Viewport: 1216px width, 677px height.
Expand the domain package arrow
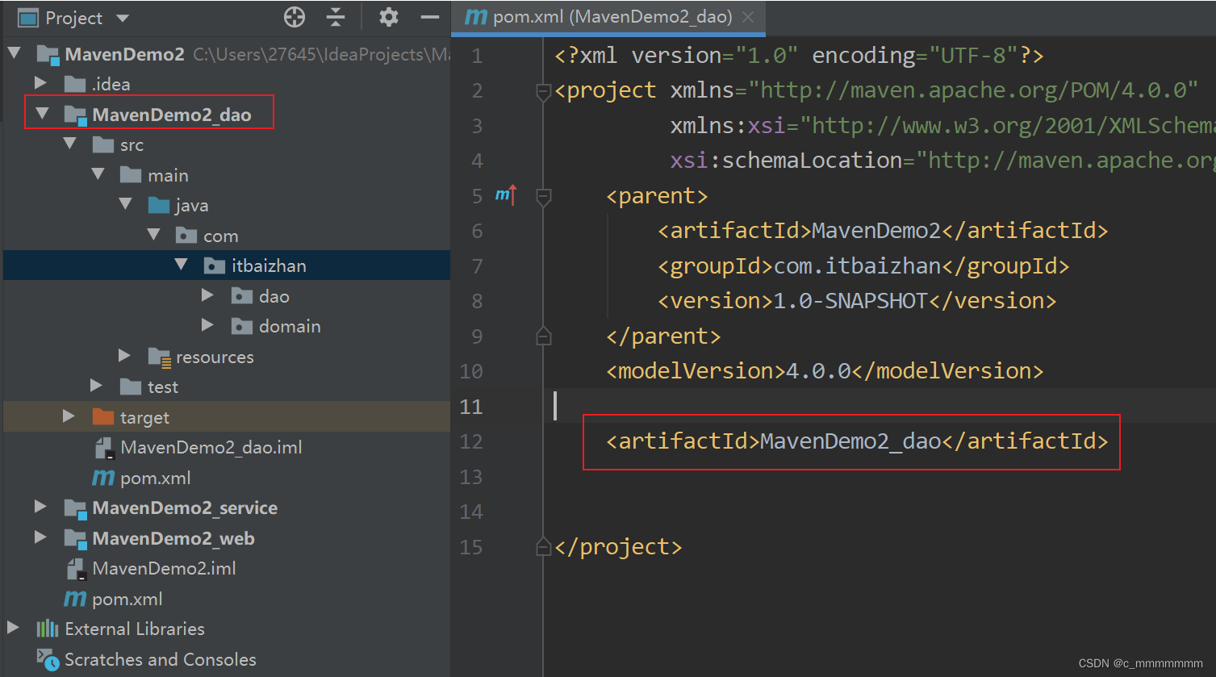point(208,325)
